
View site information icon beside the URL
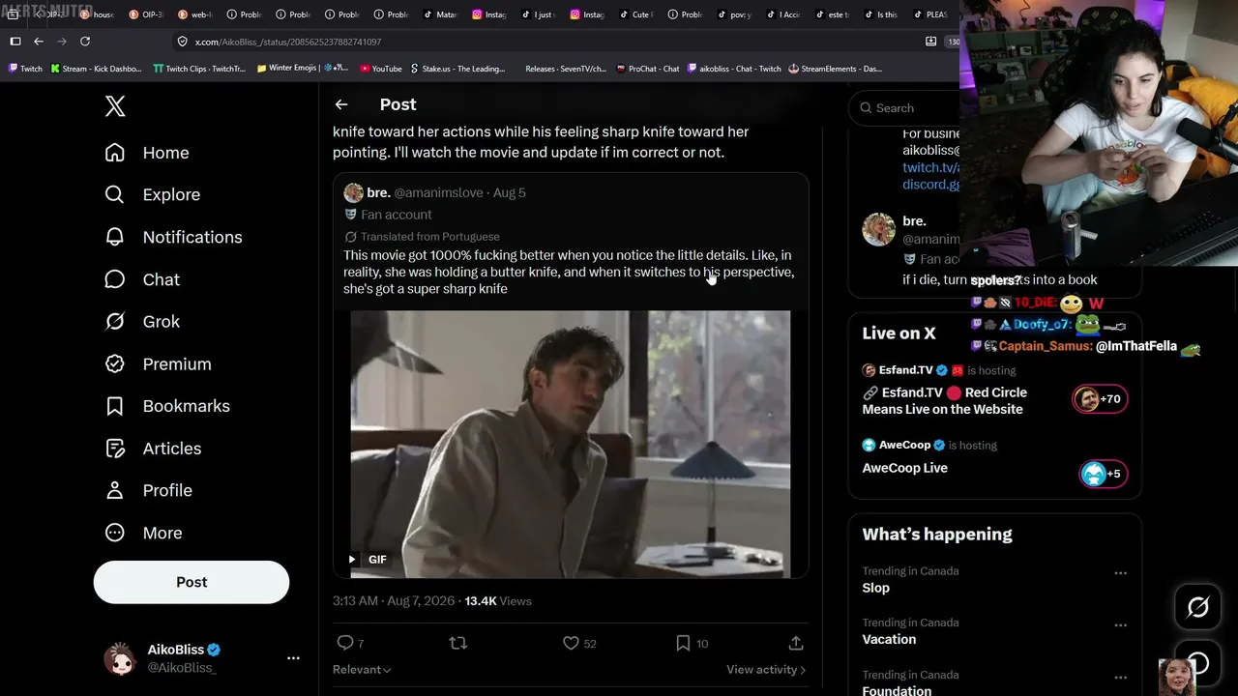(x=182, y=42)
